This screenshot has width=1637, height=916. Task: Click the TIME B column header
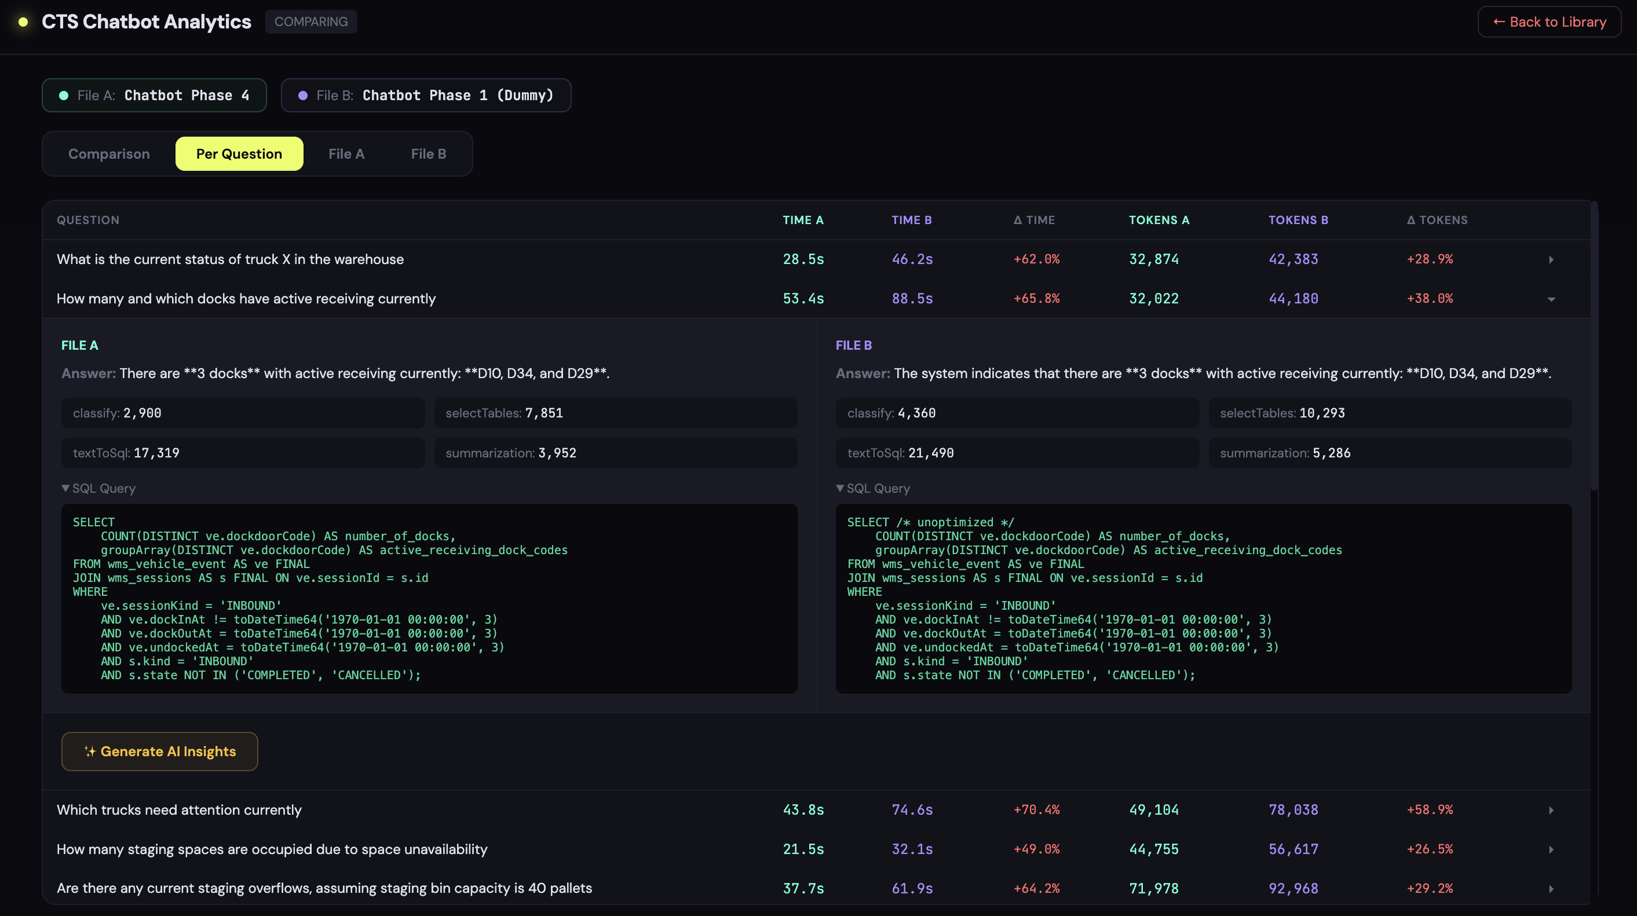pos(911,220)
